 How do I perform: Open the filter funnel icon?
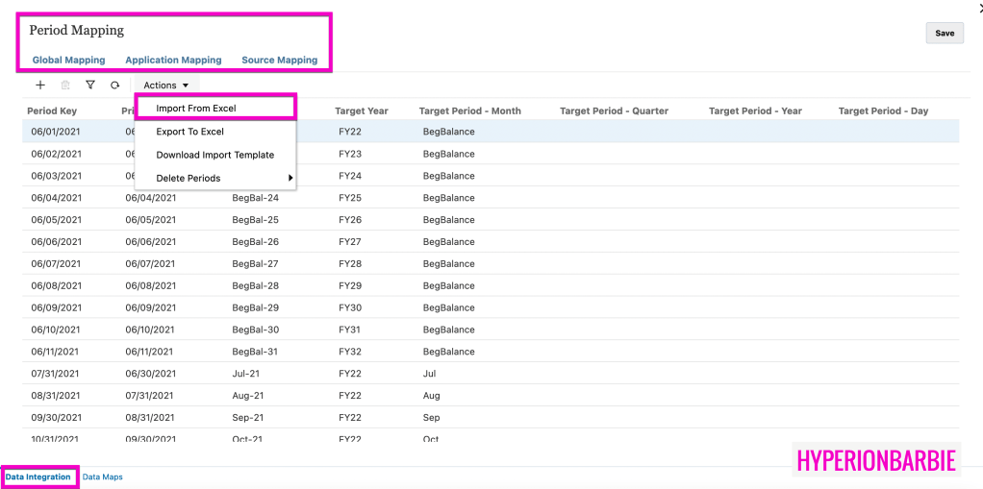pos(90,86)
